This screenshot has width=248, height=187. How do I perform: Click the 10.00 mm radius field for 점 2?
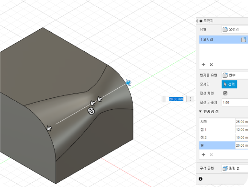coord(242,138)
